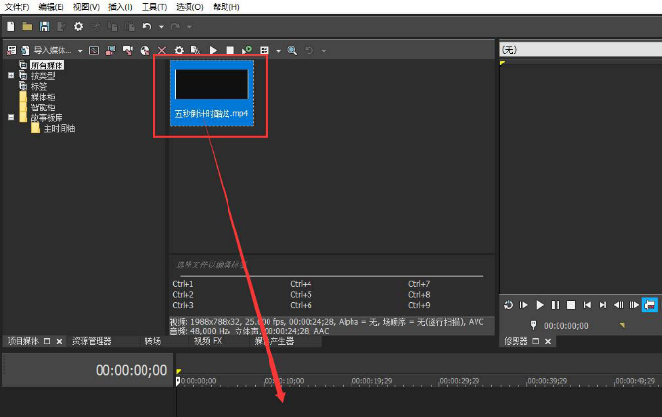This screenshot has height=417, width=662.
Task: Undock the 项目媒体 panel with its square icon
Action: point(47,341)
